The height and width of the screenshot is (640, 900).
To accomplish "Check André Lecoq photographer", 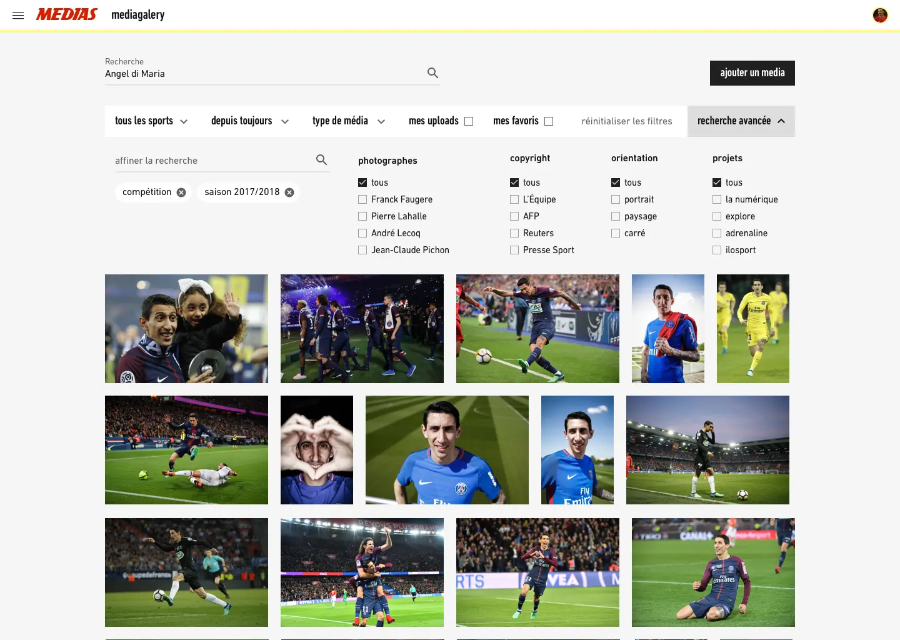I will 362,233.
